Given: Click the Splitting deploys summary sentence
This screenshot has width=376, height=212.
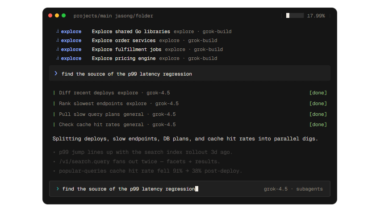Looking at the screenshot, I should pos(185,139).
